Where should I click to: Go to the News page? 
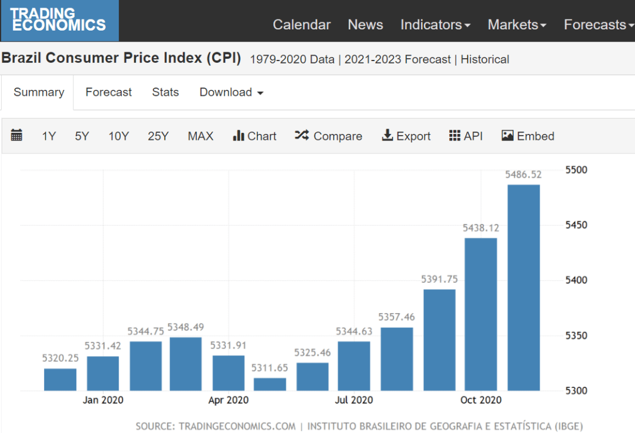coord(365,25)
